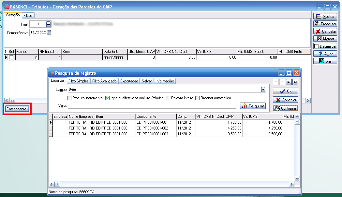Image resolution: width=342 pixels, height=197 pixels.
Task: Click main grid horizontal scroll right arrow
Action: coord(308,100)
